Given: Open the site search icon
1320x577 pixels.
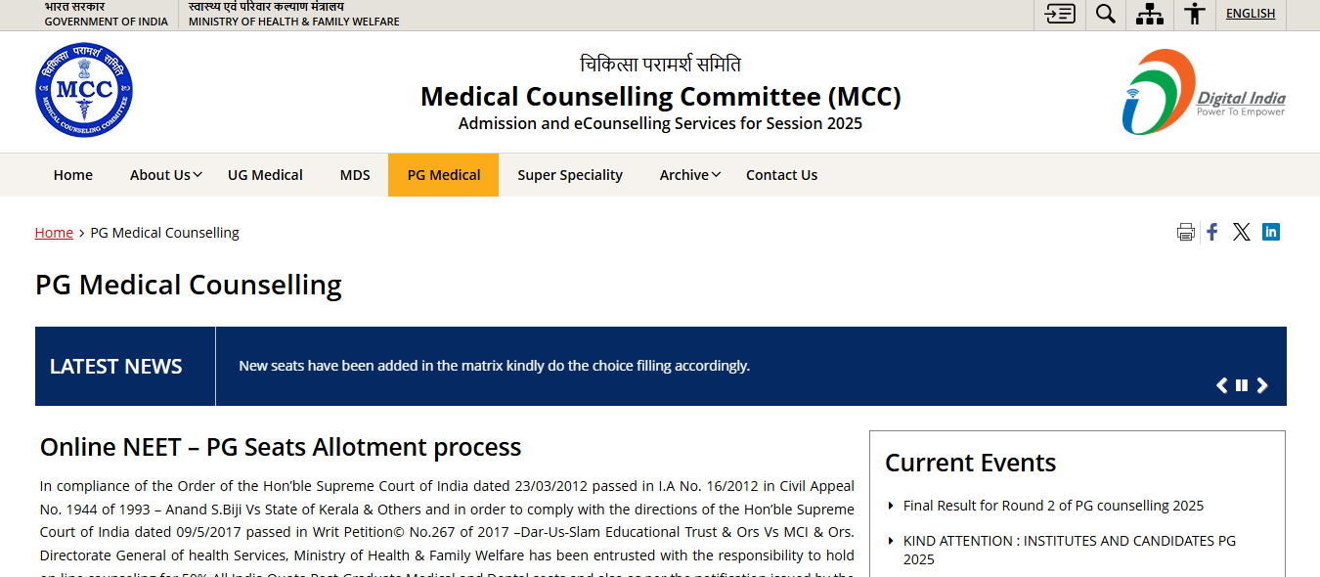Looking at the screenshot, I should click(1106, 14).
